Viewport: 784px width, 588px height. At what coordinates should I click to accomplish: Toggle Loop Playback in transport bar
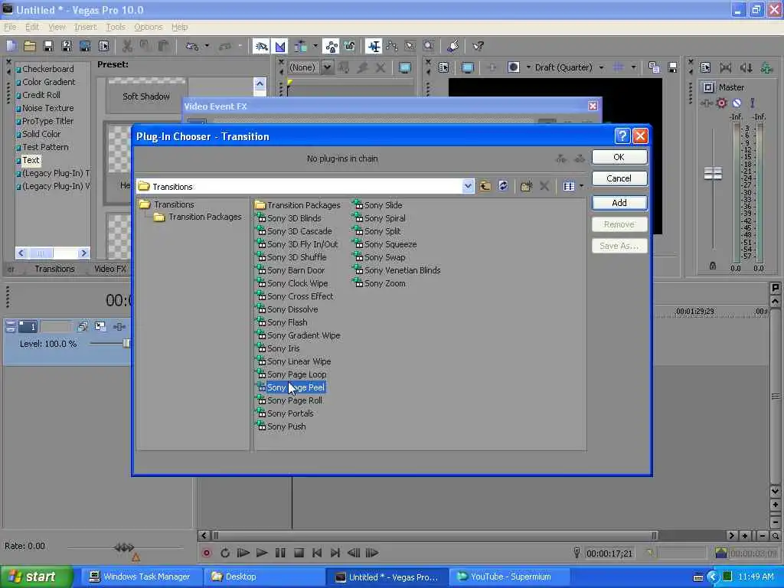click(224, 553)
